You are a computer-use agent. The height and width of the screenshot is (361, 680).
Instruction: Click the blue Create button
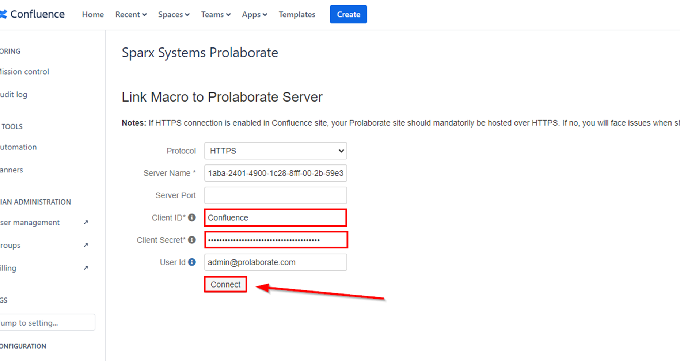point(348,14)
